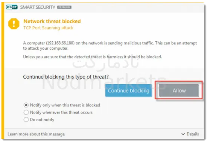The image size is (207, 141).
Task: Click the 'Network threat blocked' heading
Action: click(x=52, y=21)
